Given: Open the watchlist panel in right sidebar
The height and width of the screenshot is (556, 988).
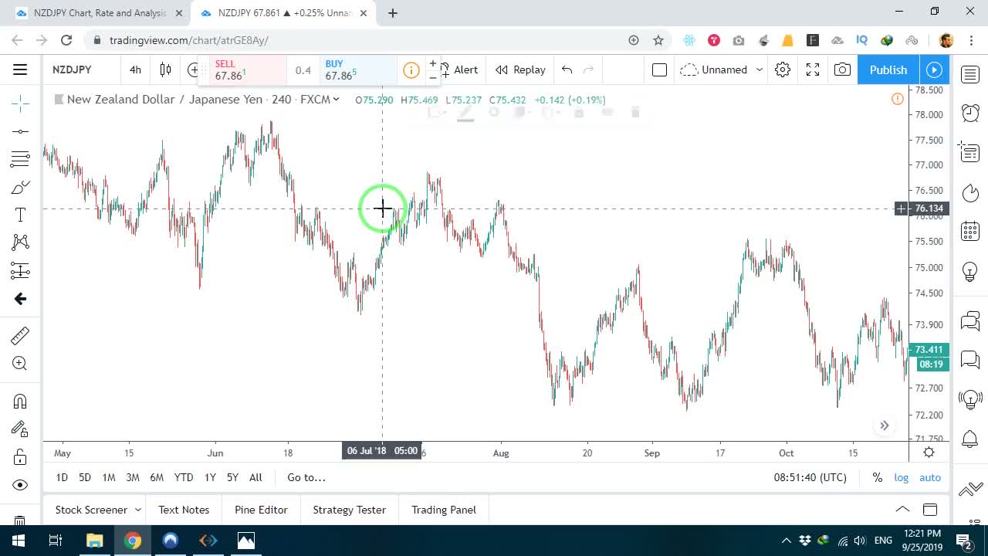Looking at the screenshot, I should (970, 74).
